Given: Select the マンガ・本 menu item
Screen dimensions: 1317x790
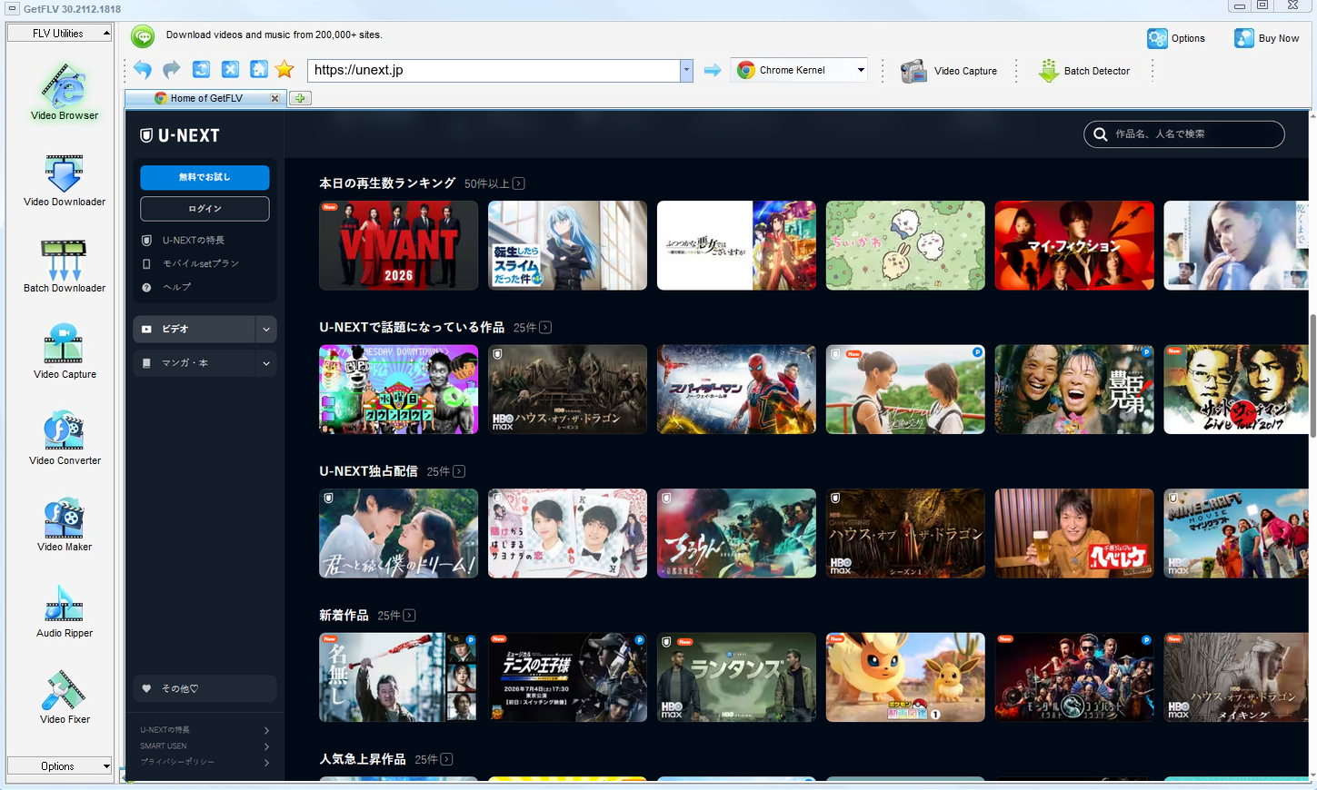Looking at the screenshot, I should click(x=195, y=363).
